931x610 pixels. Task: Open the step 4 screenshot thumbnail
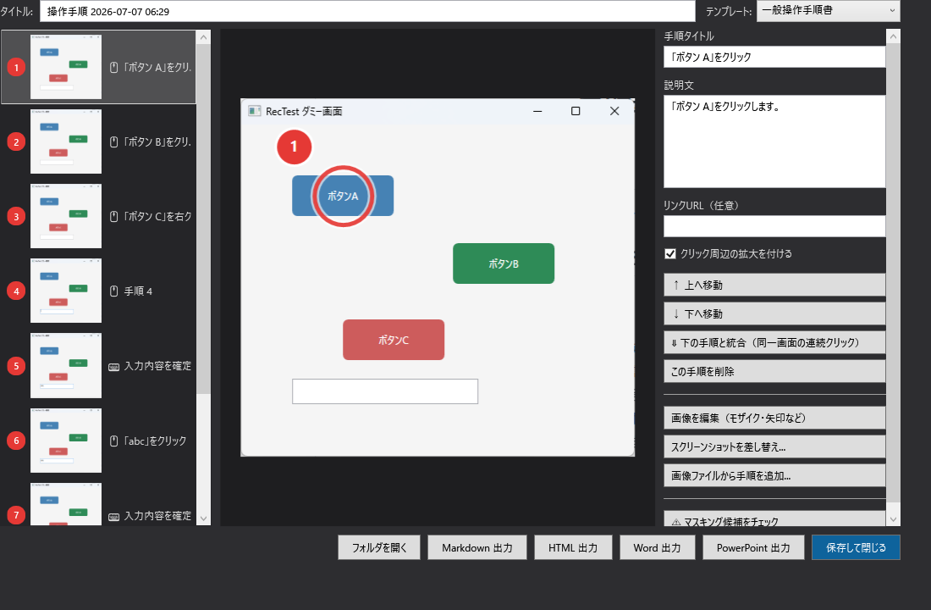66,291
